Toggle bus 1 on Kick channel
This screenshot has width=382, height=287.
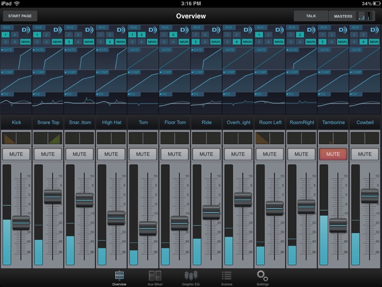pyautogui.click(x=6, y=35)
